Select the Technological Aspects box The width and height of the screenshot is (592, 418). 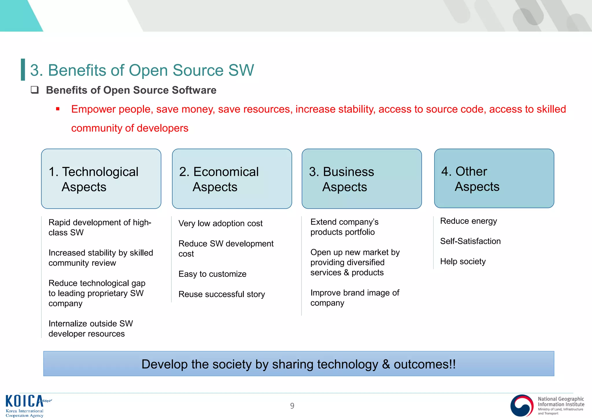click(x=101, y=179)
